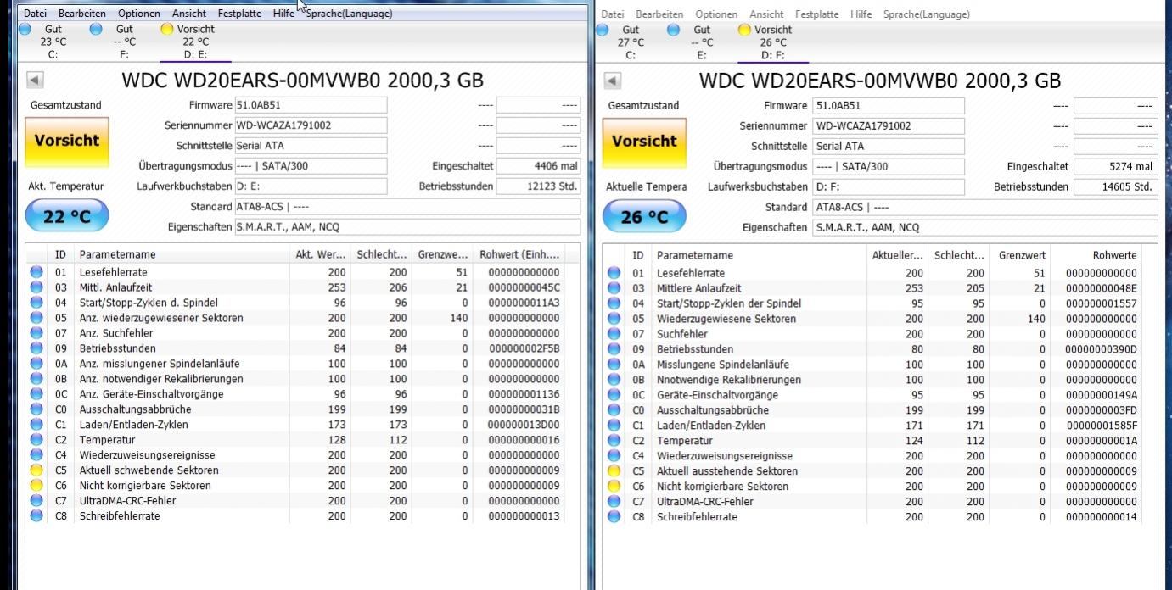The image size is (1172, 590).
Task: Click raw value 000000001136
Action: [524, 394]
